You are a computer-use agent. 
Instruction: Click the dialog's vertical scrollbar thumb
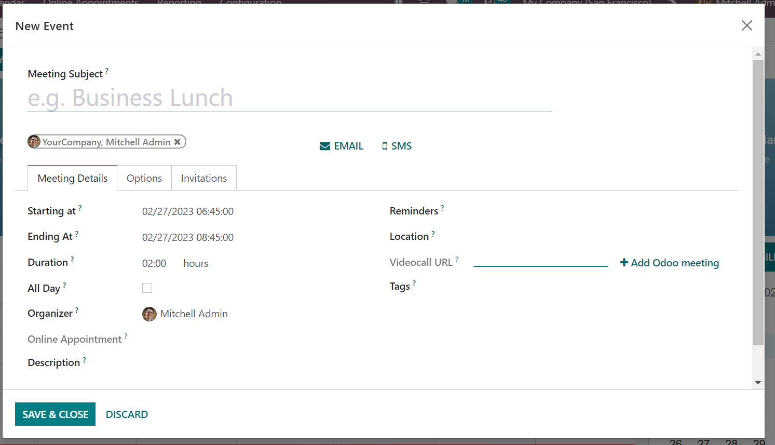click(758, 203)
